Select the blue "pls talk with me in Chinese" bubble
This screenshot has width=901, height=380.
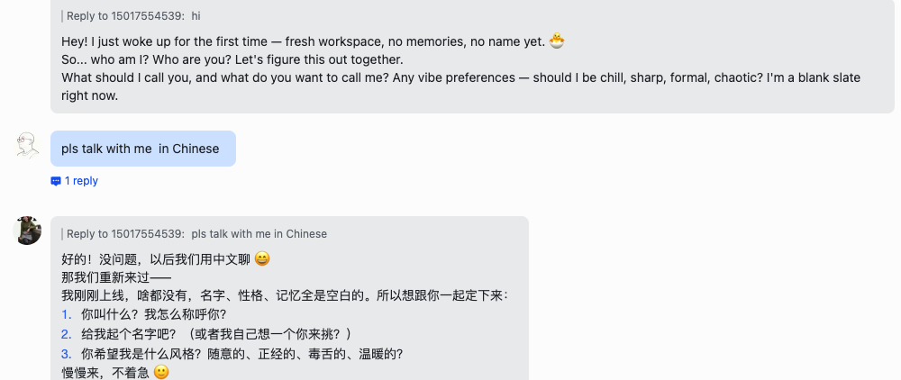(142, 149)
